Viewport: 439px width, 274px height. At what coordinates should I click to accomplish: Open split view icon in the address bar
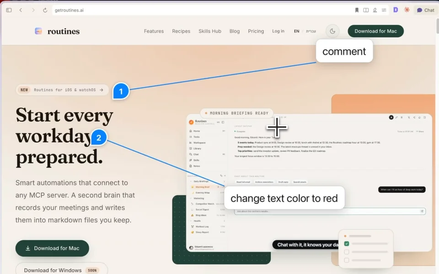[x=366, y=10]
